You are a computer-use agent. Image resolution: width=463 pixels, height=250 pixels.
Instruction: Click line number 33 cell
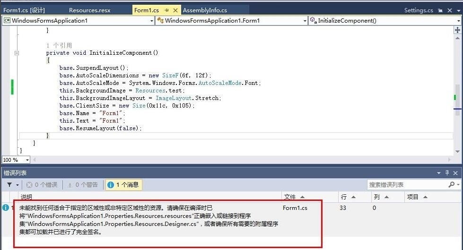[343, 208]
